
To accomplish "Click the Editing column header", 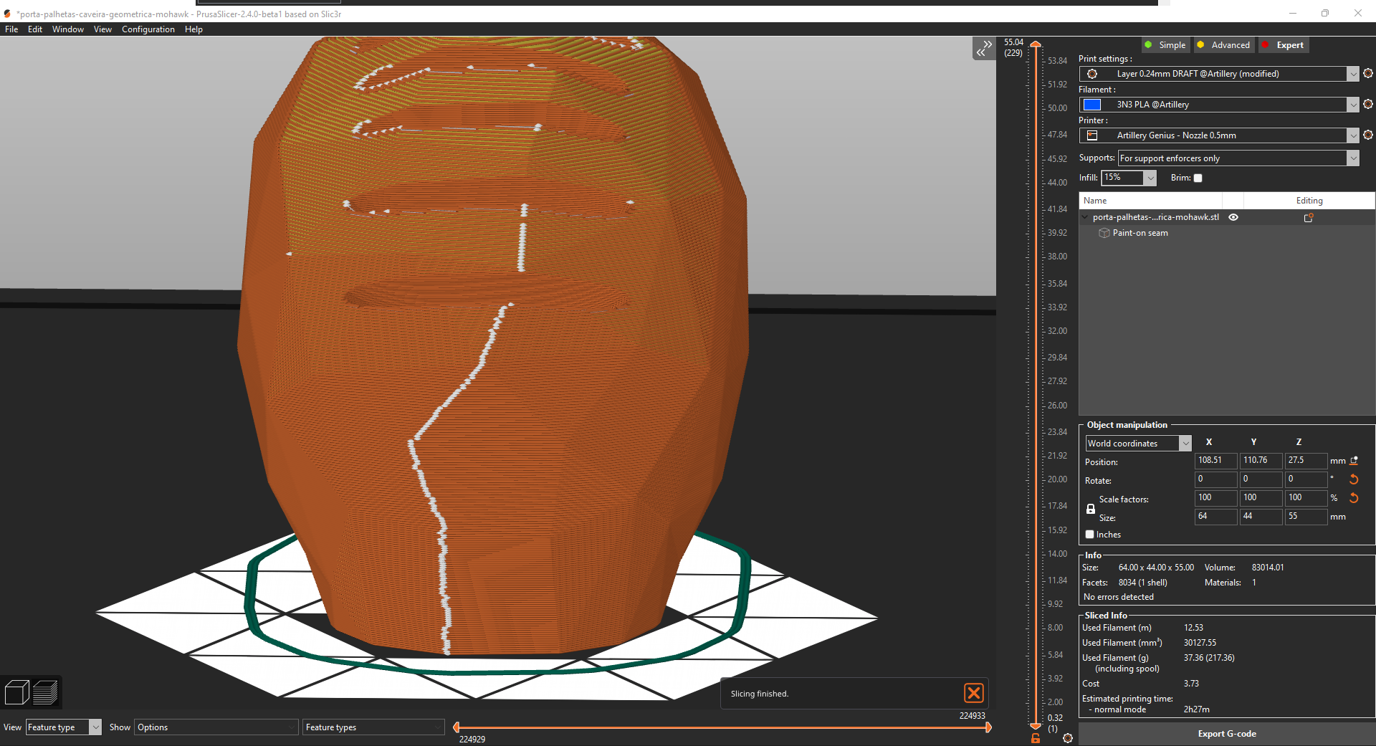I will tap(1309, 201).
